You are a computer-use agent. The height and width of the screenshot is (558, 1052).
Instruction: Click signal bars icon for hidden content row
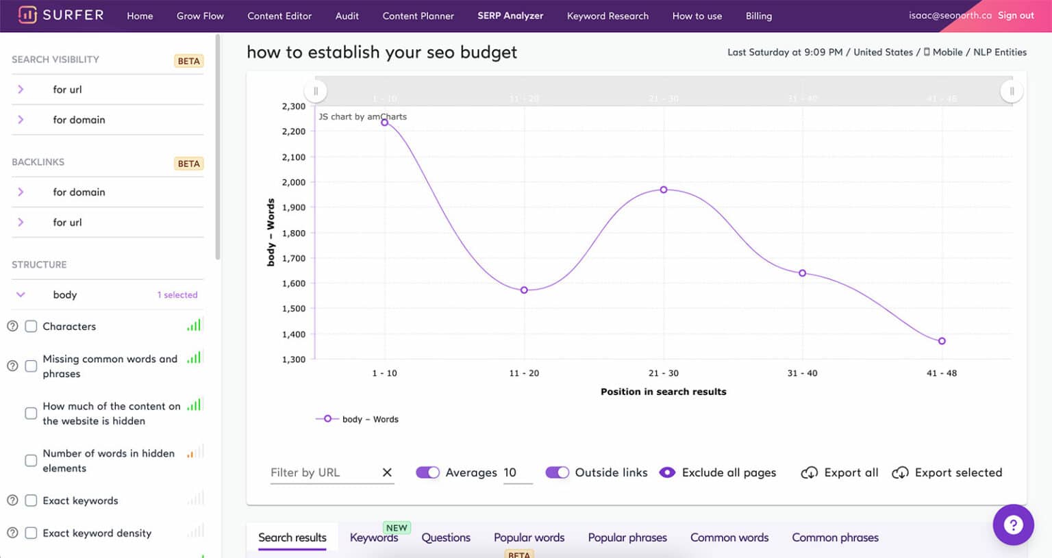[195, 405]
